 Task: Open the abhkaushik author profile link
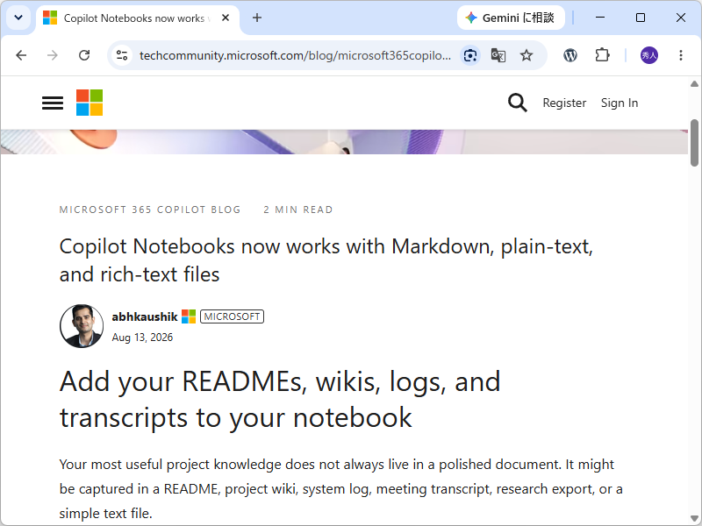[x=145, y=316]
